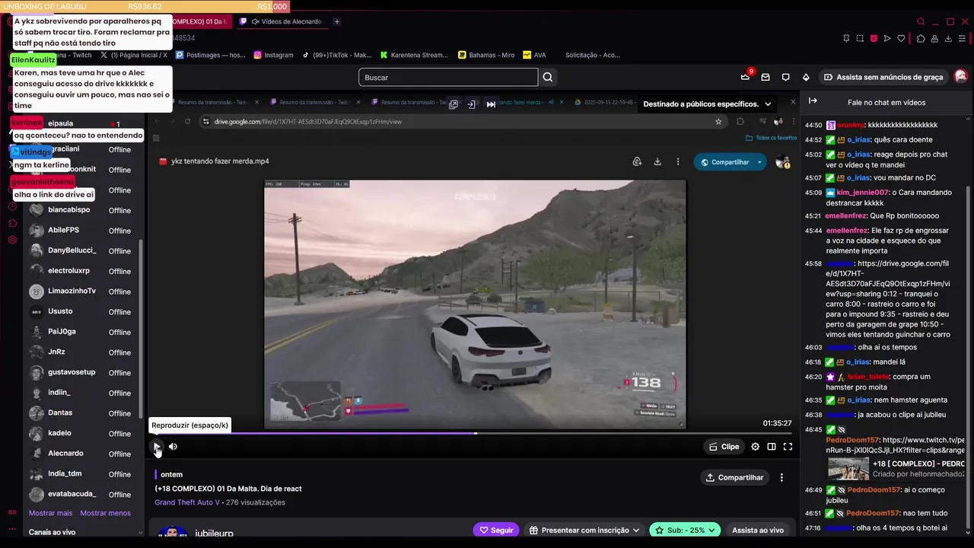The width and height of the screenshot is (974, 548).
Task: Open the Alecnardo channel in sidebar
Action: (x=83, y=454)
